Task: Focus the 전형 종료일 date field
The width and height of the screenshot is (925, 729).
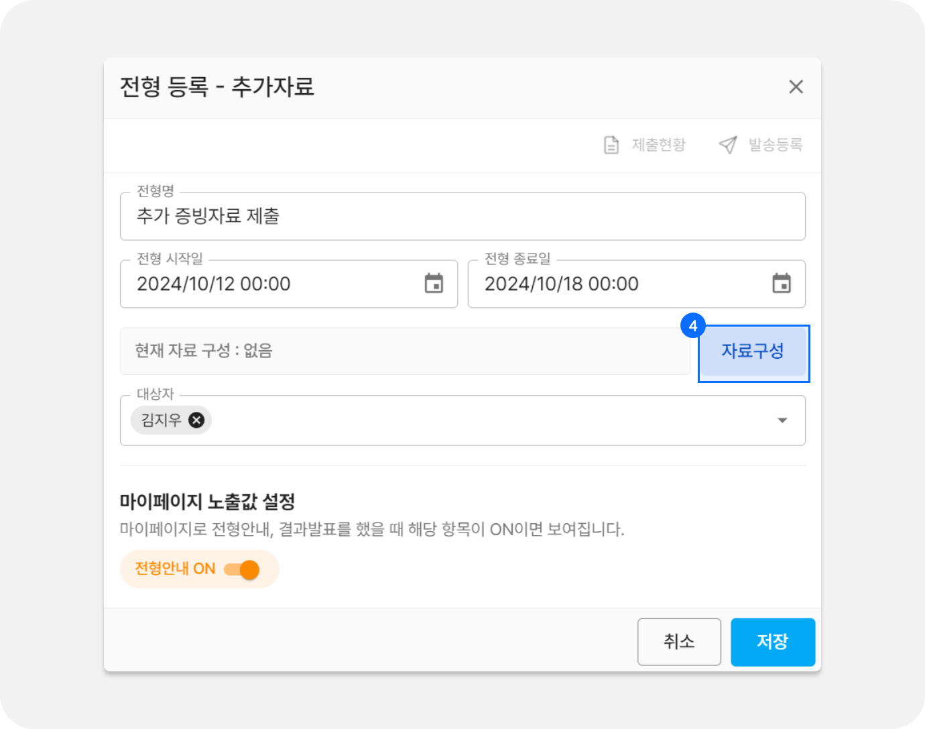Action: click(617, 284)
